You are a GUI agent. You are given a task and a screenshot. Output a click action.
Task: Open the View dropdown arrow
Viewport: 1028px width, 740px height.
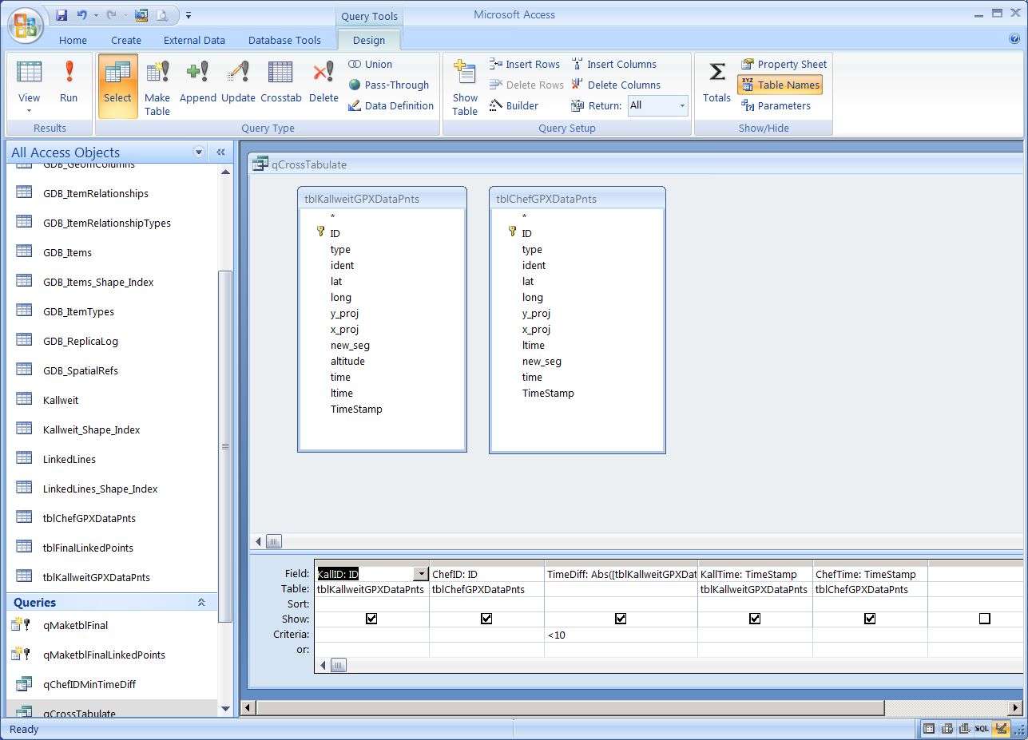29,110
